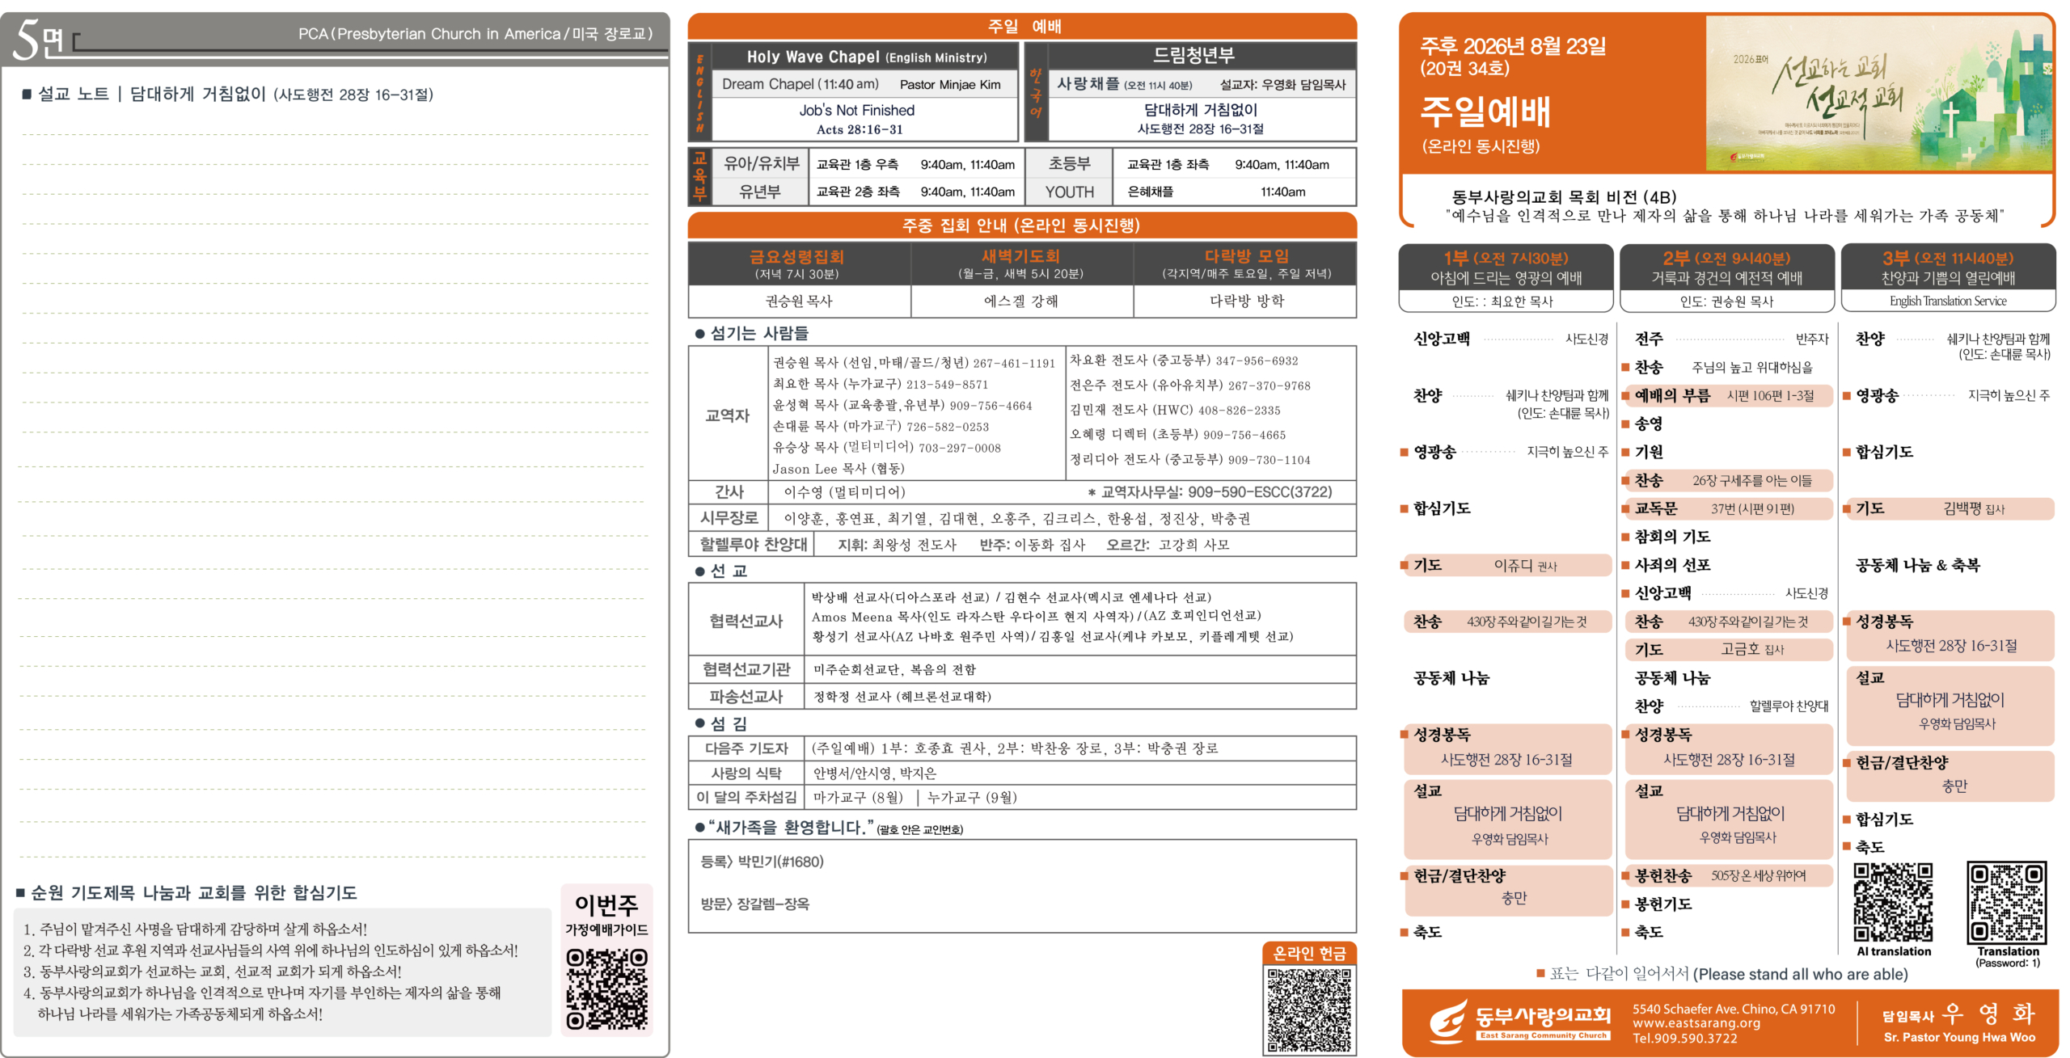2070x1058 pixels.
Task: Click the 방문〉 장갈렙-장옥 entry
Action: tap(755, 904)
